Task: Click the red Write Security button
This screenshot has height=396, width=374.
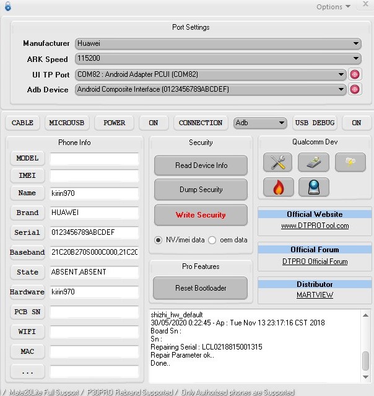Action: click(201, 215)
